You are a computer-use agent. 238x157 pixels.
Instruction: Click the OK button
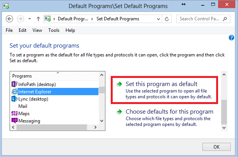[217, 147]
